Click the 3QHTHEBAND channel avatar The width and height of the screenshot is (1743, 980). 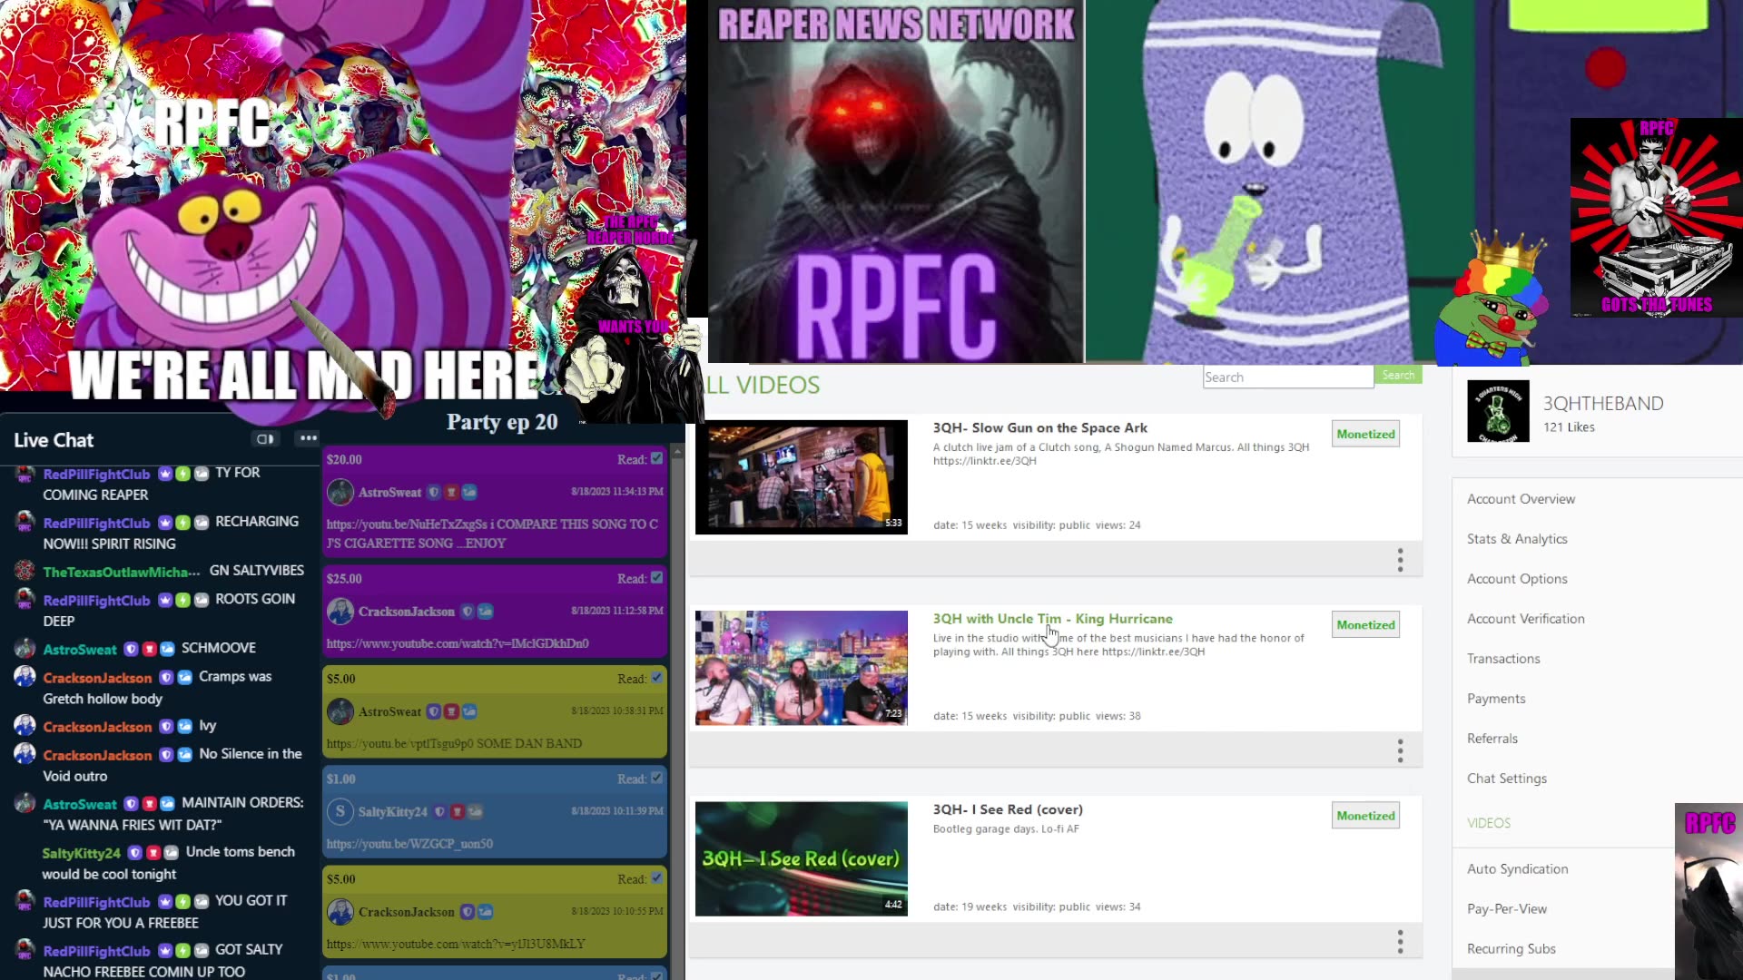1497,410
